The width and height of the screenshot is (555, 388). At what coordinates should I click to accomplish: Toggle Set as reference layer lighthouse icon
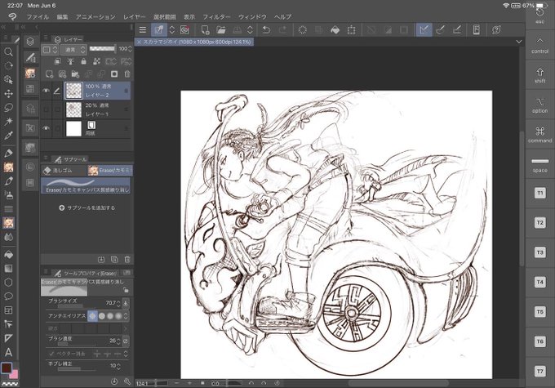point(70,61)
